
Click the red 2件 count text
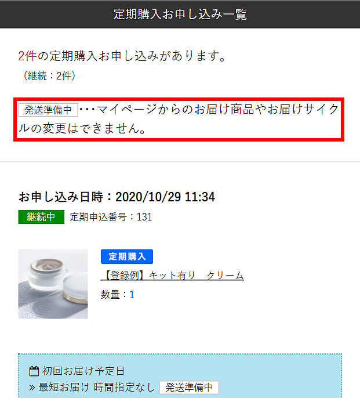[x=27, y=56]
